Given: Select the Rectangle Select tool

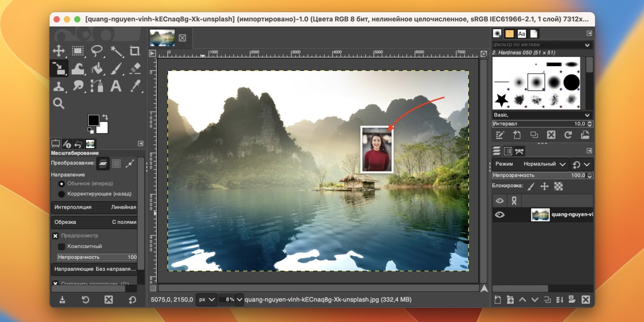Looking at the screenshot, I should point(78,51).
